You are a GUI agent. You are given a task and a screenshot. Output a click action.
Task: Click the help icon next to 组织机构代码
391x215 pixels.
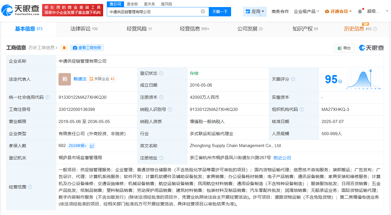tap(302, 109)
